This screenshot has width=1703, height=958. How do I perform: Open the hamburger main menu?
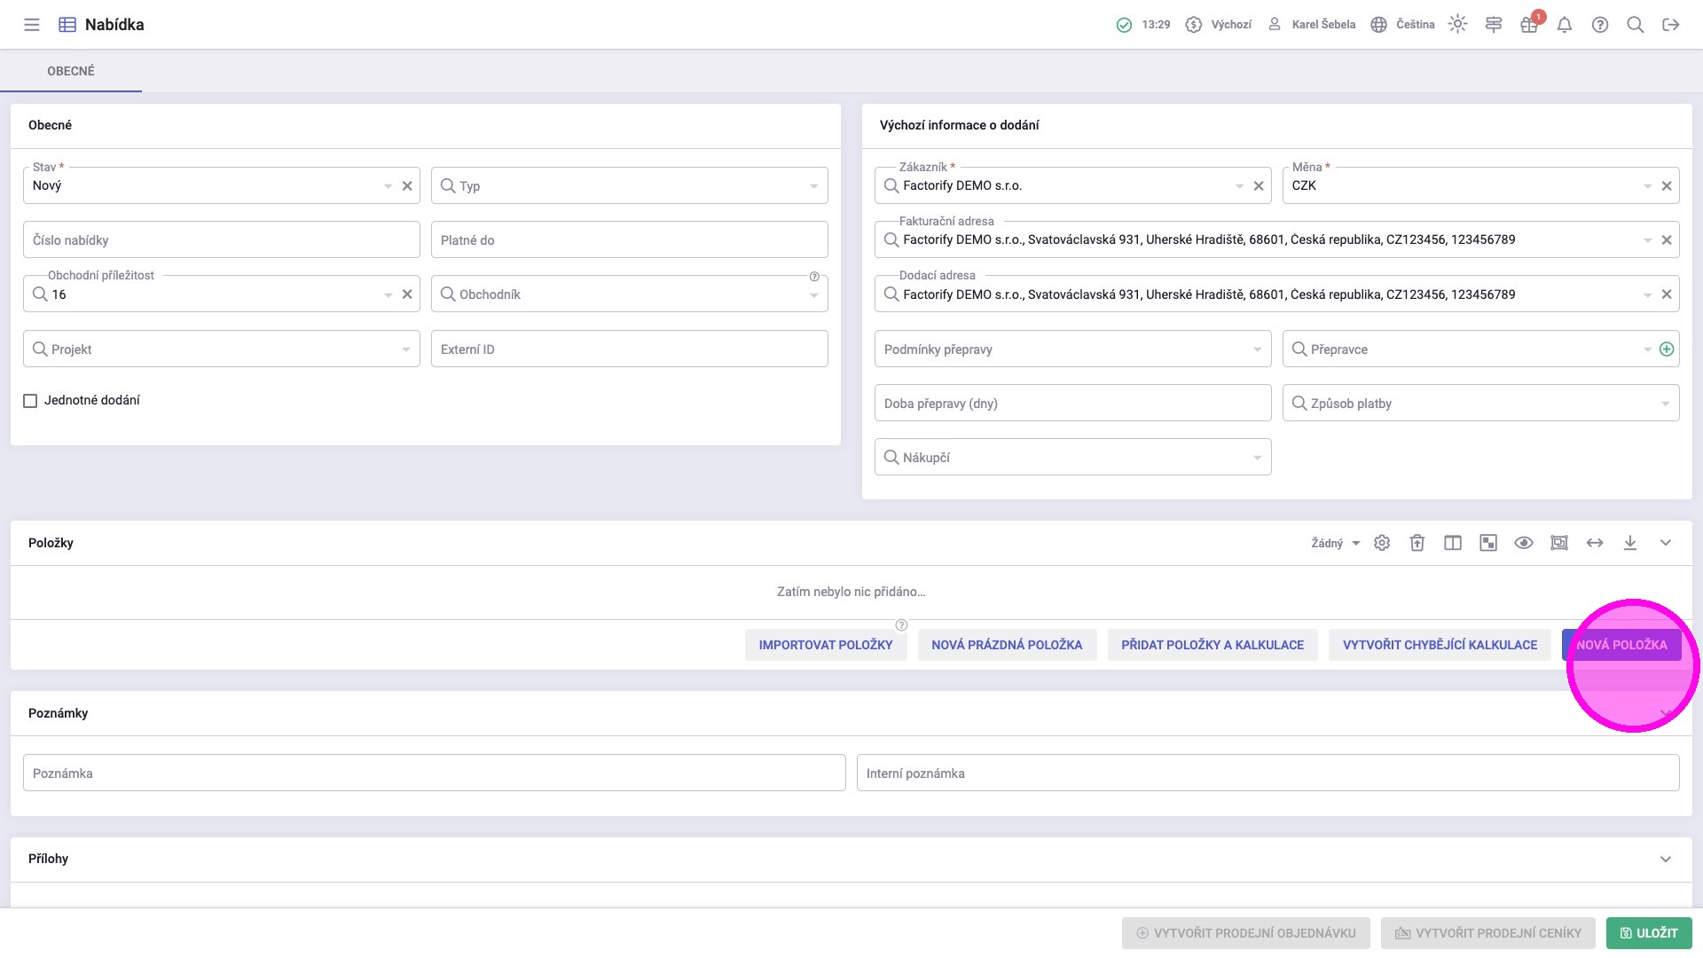(32, 25)
